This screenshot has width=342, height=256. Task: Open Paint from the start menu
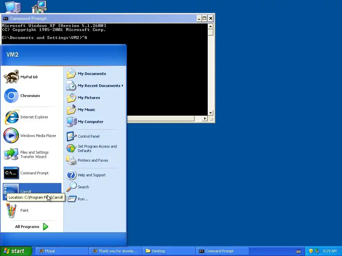[x=32, y=210]
